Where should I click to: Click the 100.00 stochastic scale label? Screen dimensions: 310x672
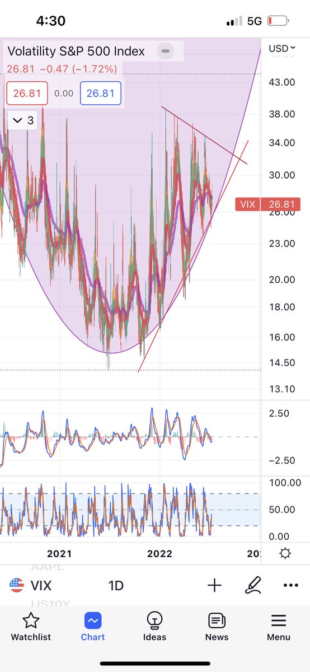pos(285,483)
